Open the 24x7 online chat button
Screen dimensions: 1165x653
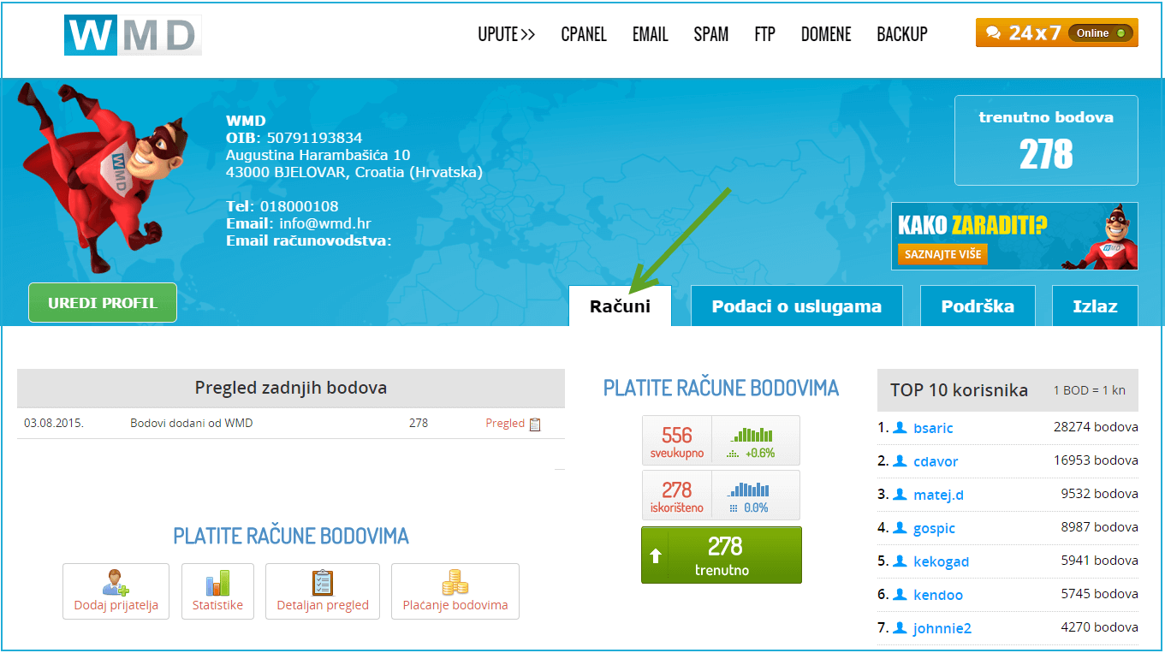point(1056,33)
